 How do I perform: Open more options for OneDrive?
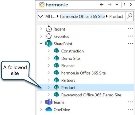coord(130,109)
